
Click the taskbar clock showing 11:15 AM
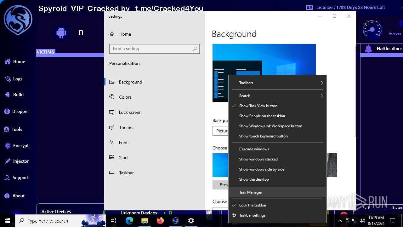376,221
